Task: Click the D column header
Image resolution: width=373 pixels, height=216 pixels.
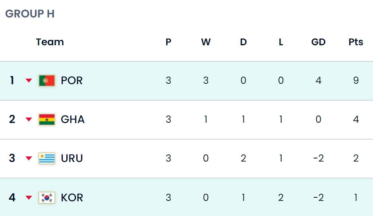Action: [x=244, y=42]
